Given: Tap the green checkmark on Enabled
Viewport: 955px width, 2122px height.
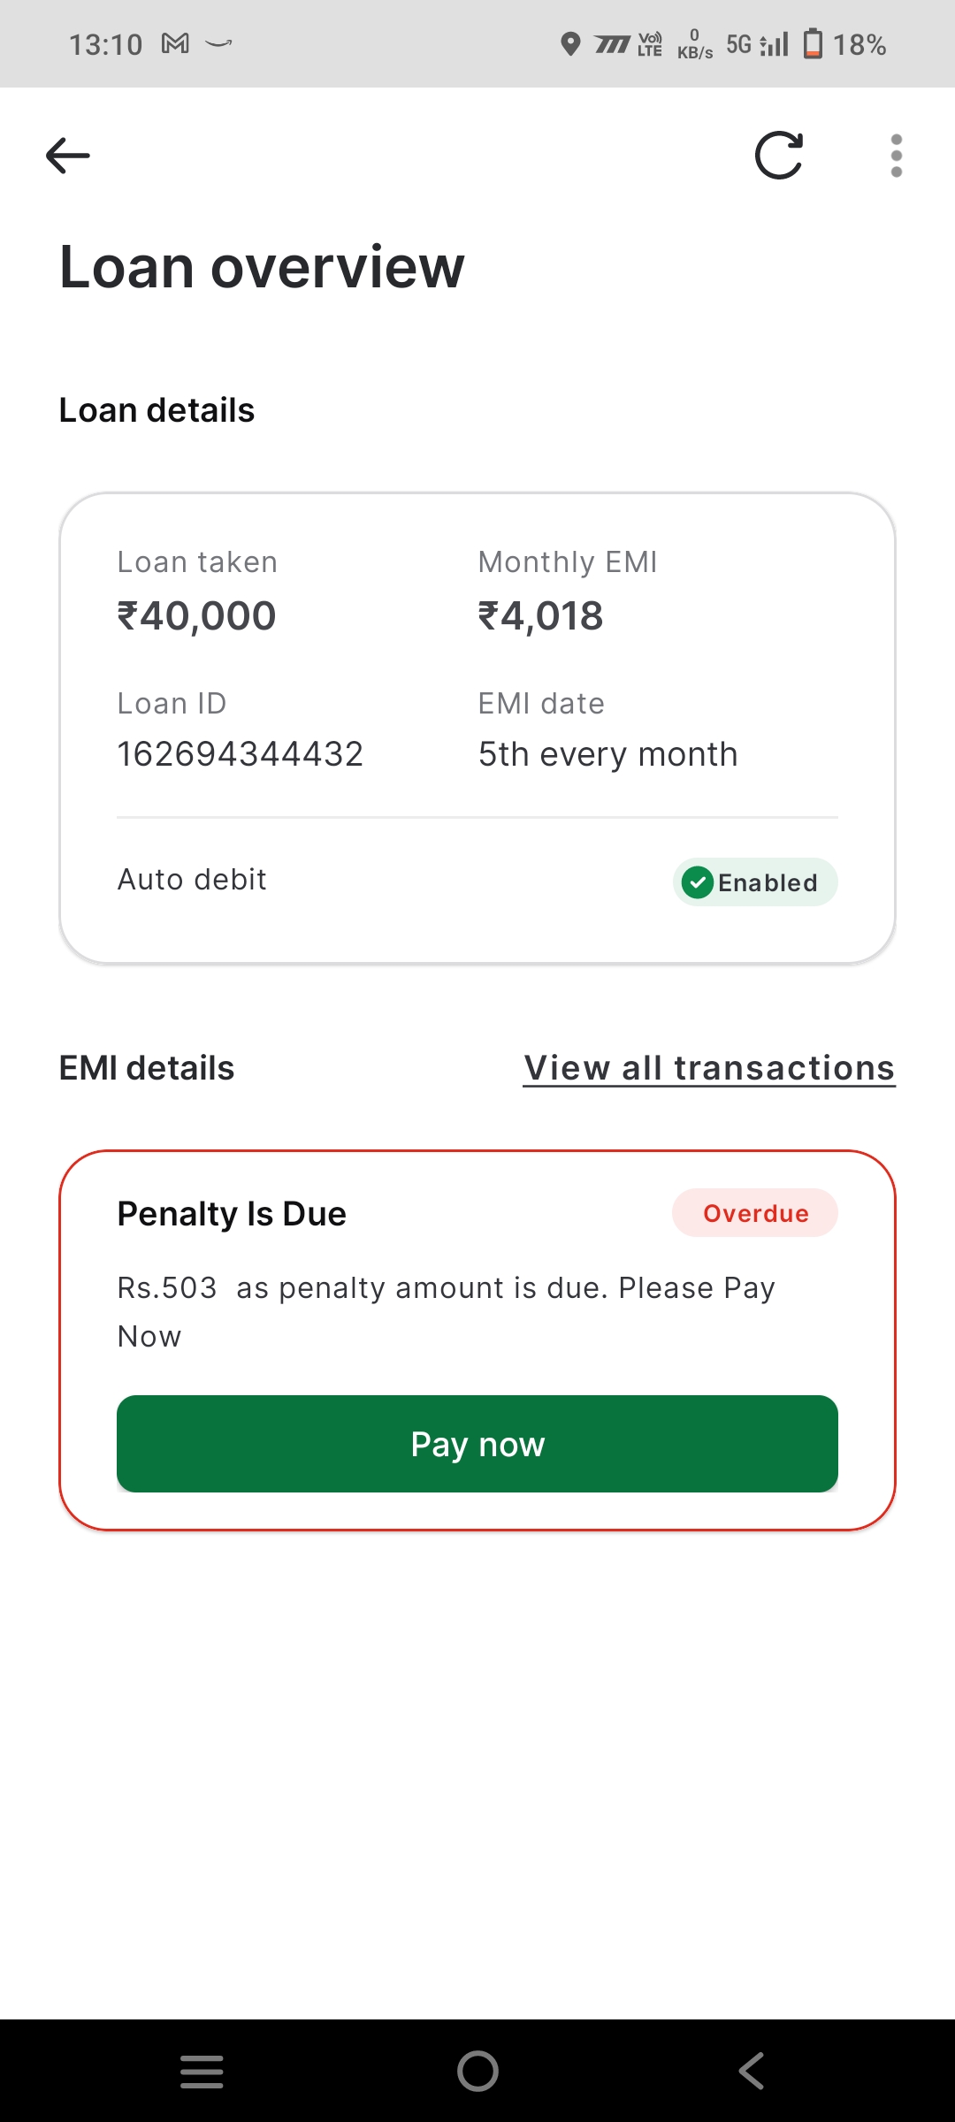Looking at the screenshot, I should point(698,882).
